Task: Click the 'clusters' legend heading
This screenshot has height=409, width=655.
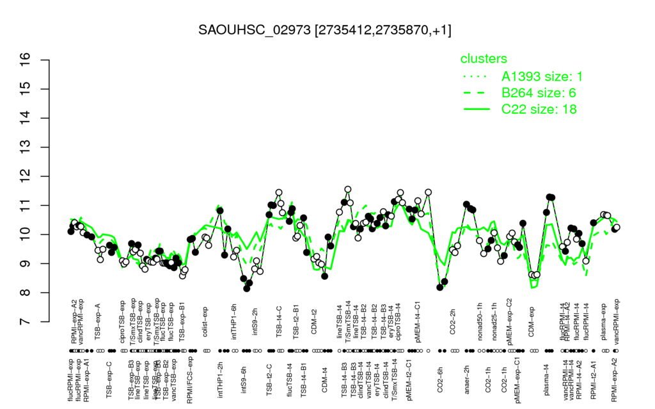Action: [x=484, y=58]
